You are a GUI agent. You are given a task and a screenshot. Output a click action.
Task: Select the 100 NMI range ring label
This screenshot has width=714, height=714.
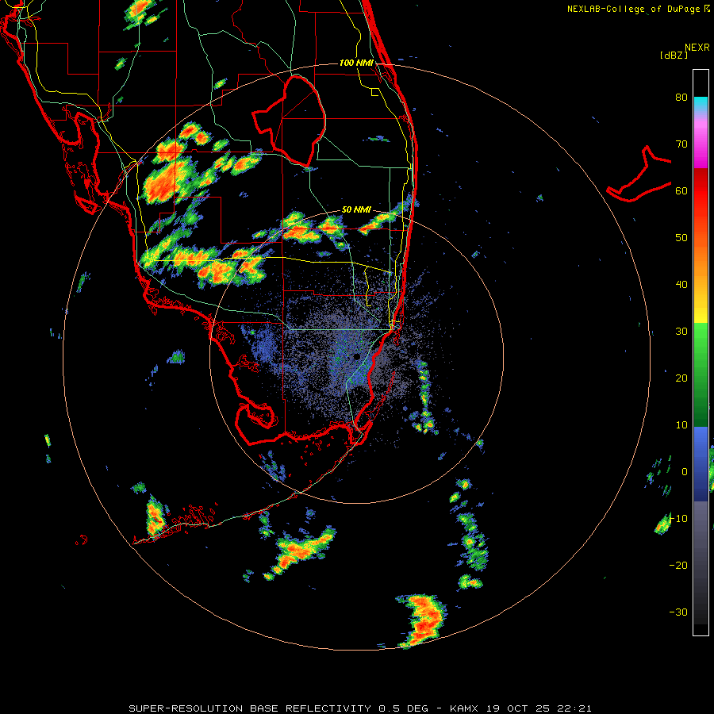[x=356, y=63]
